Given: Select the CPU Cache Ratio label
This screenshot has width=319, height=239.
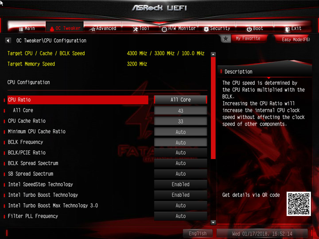Looking at the screenshot, I should (27, 121).
